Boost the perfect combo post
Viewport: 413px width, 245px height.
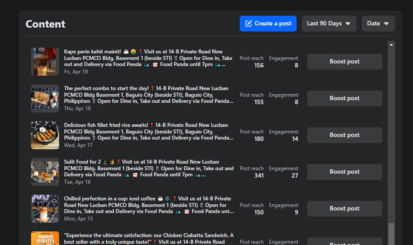click(344, 98)
